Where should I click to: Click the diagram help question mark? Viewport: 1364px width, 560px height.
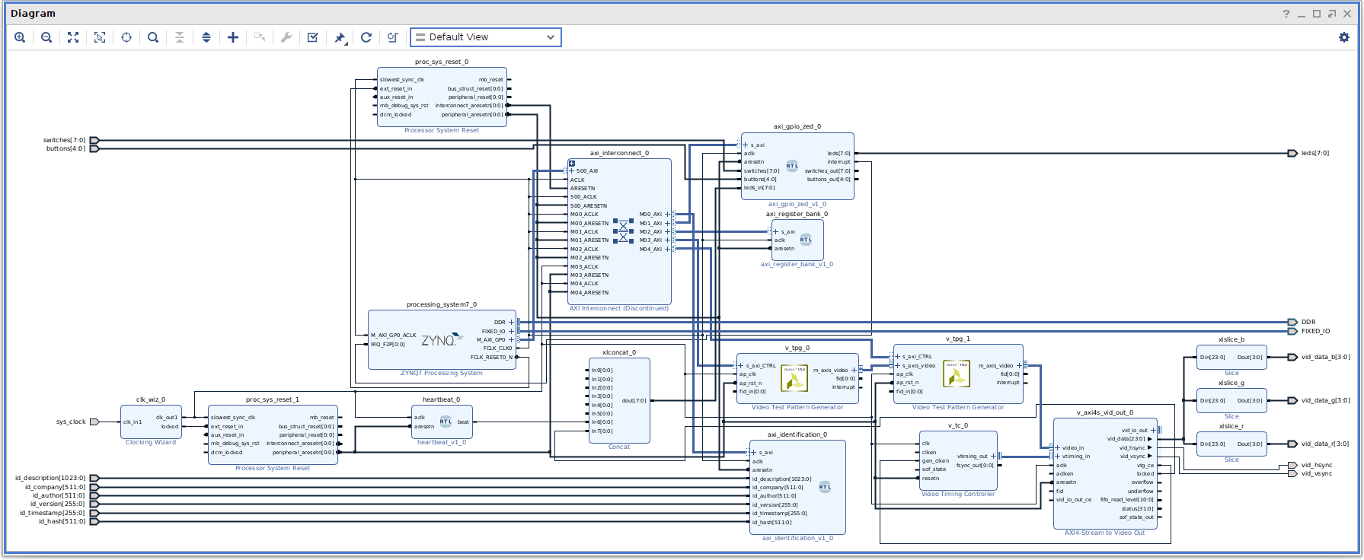pyautogui.click(x=1286, y=14)
